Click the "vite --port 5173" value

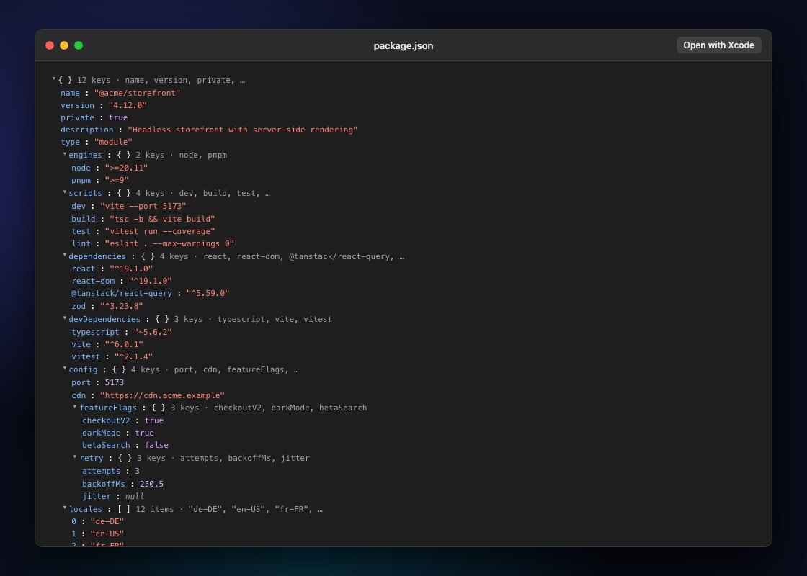pyautogui.click(x=143, y=206)
